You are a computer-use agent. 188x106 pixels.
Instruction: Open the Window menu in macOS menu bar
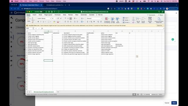pyautogui.click(x=58, y=1)
